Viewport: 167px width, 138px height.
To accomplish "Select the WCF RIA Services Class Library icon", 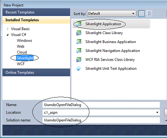I will [x=79, y=60].
